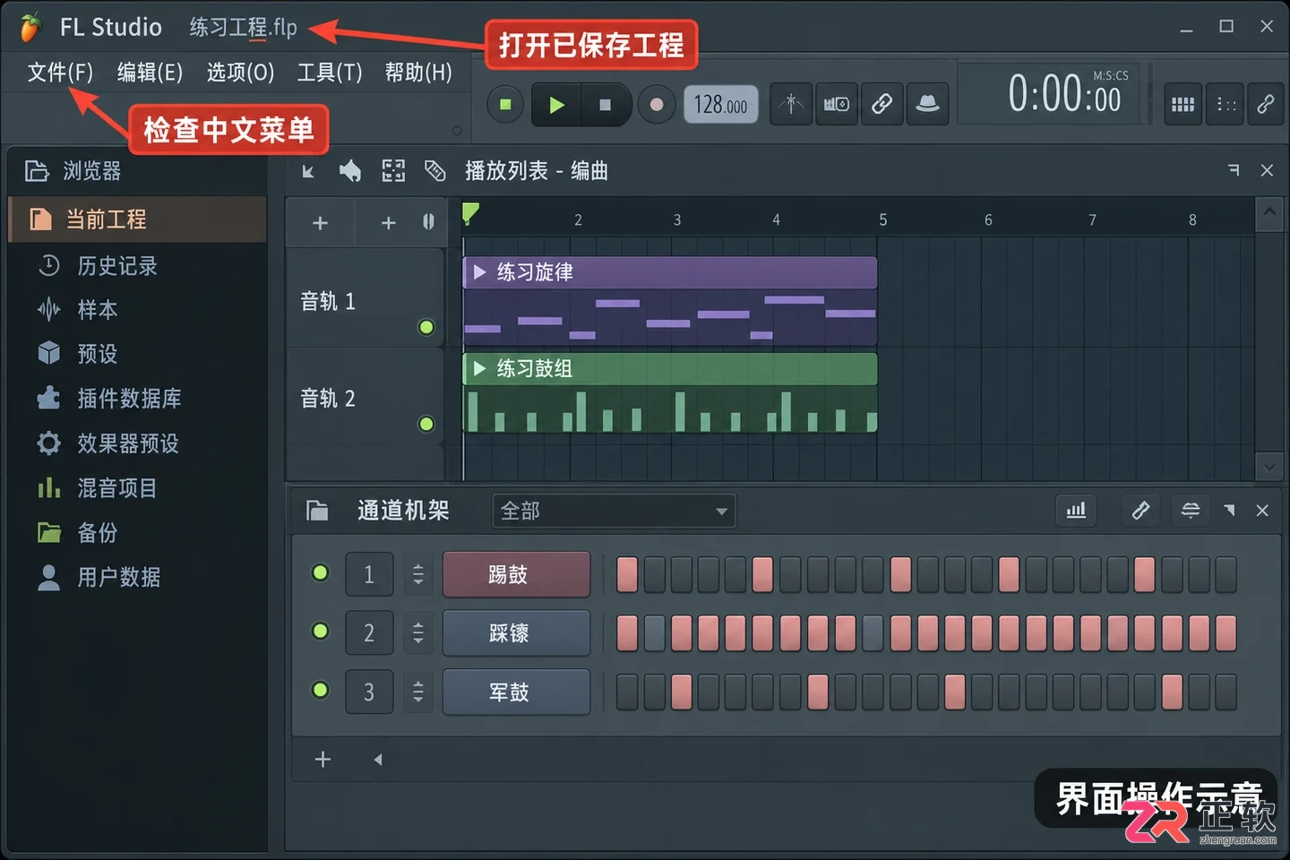
Task: Click the link icon next to the hat
Action: click(x=882, y=104)
